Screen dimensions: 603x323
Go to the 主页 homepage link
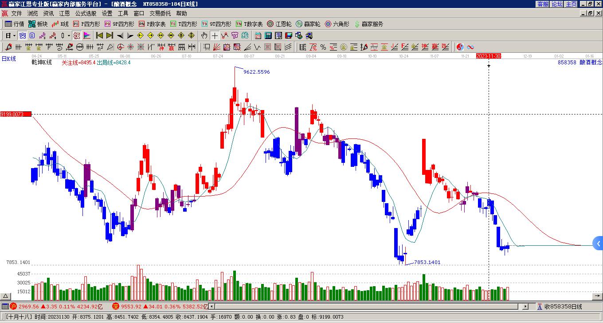click(x=571, y=4)
